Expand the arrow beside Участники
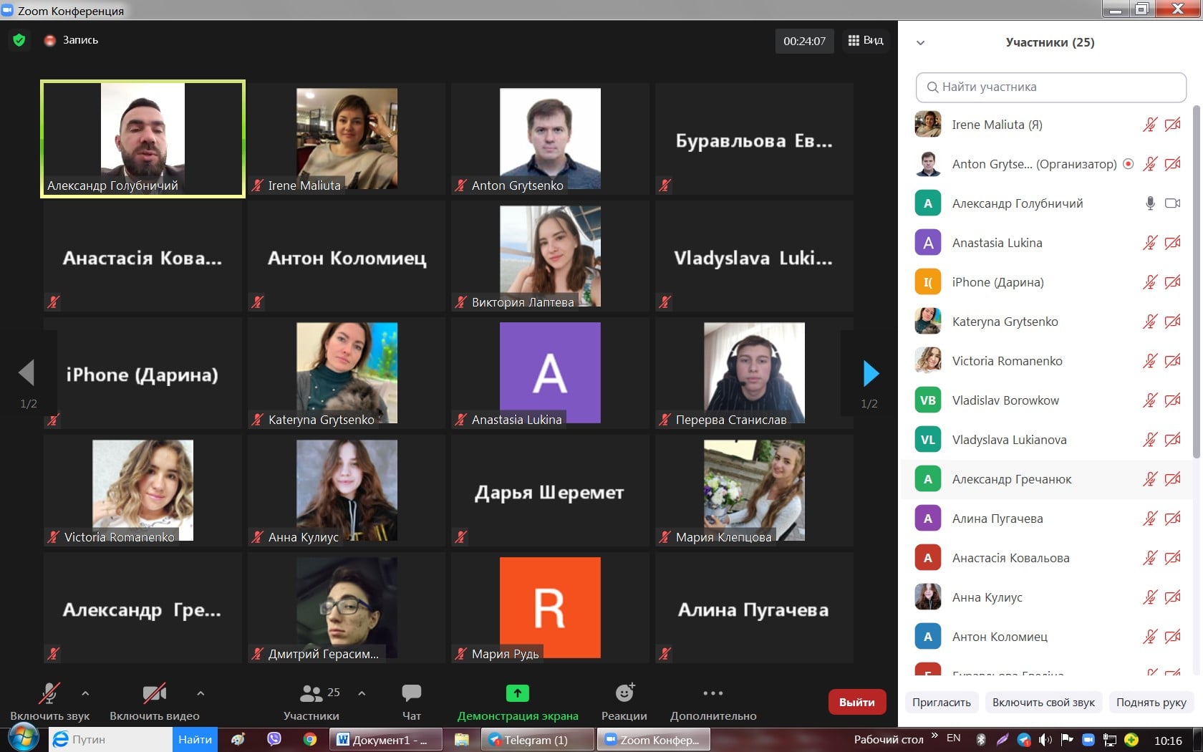Screen dimensions: 1203x752 [x=362, y=693]
